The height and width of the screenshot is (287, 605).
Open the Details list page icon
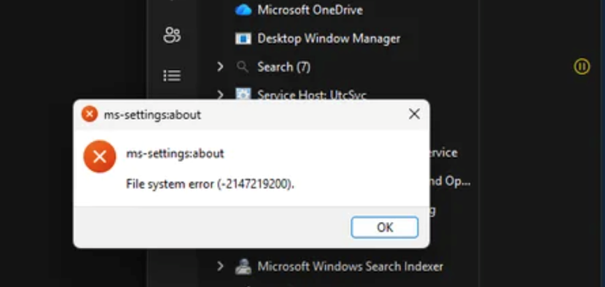171,75
